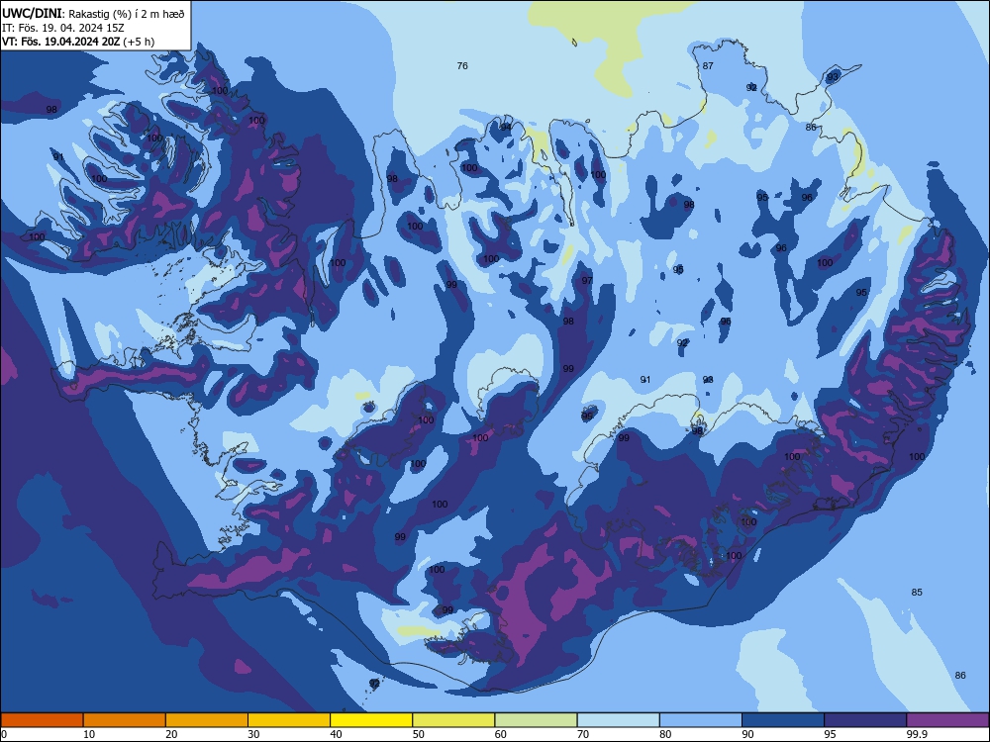Click the '97' humidity value on the map
This screenshot has width=990, height=742.
(587, 280)
